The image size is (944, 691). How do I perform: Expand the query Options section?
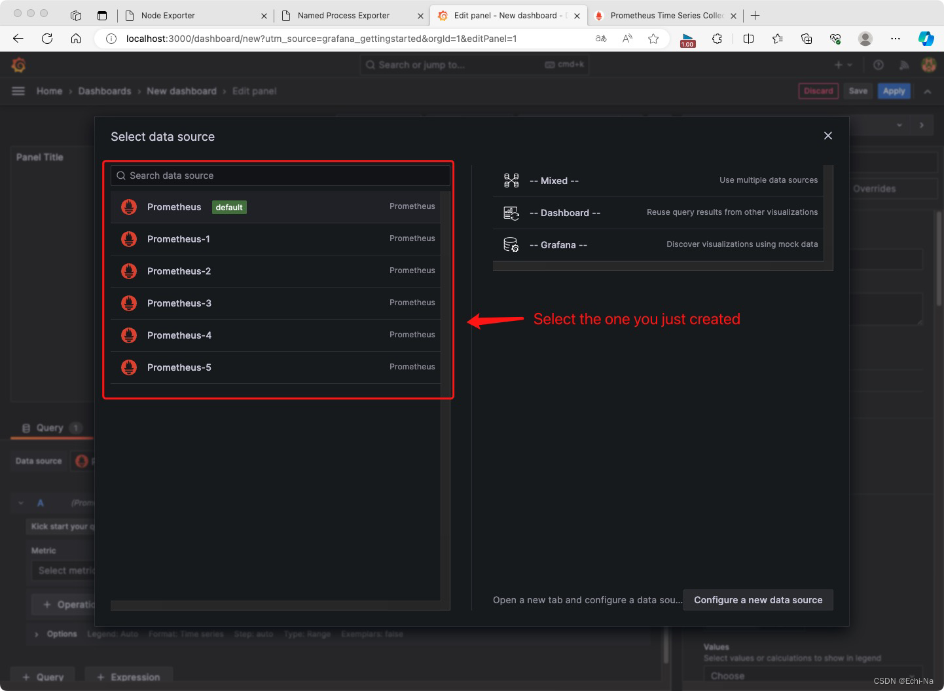tap(62, 634)
